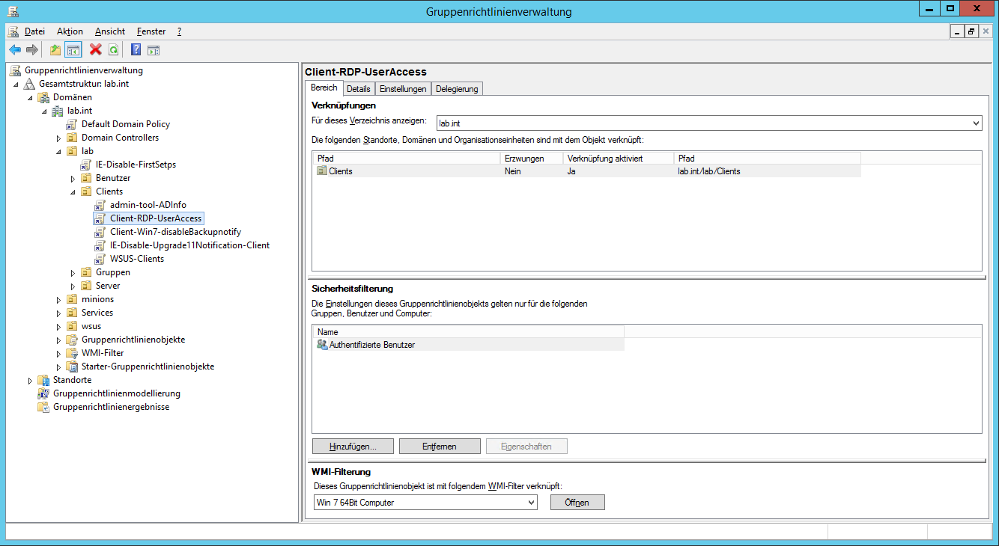Viewport: 999px width, 546px height.
Task: Select the Default Domain Policy item
Action: coord(125,124)
